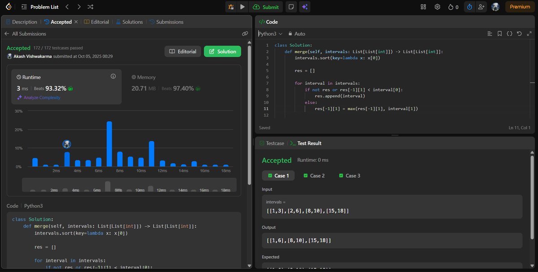Open the Test Result tab
Viewport: 538px width, 272px height.
tap(305, 143)
